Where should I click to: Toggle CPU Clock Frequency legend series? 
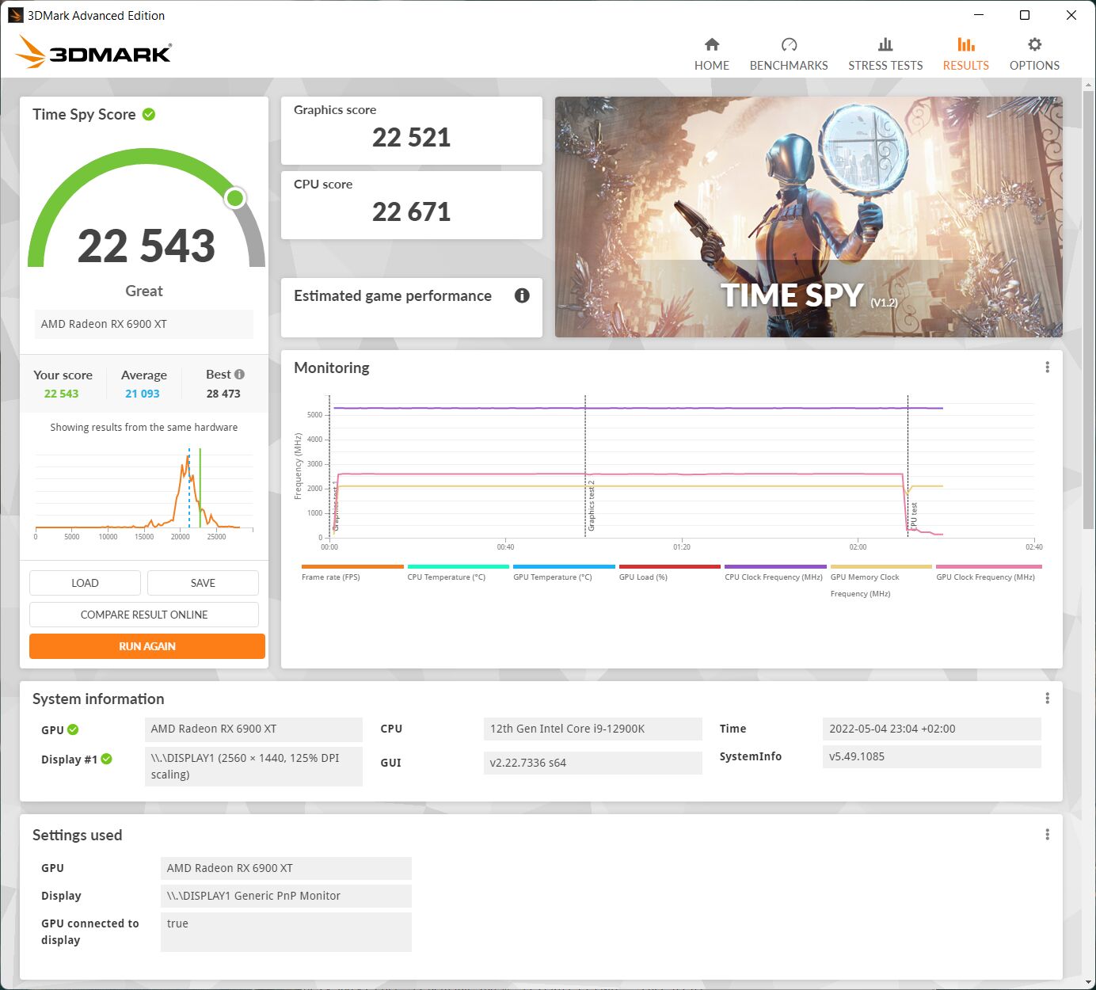(775, 573)
